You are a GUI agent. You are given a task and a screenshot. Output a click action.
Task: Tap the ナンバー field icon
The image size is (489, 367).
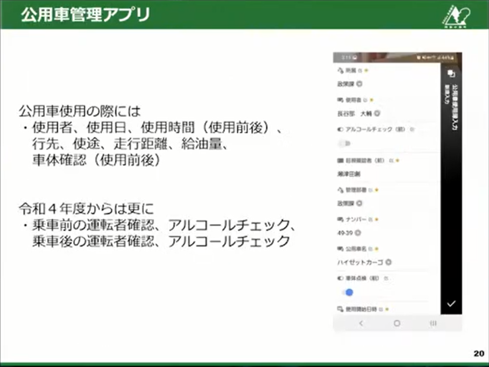340,219
